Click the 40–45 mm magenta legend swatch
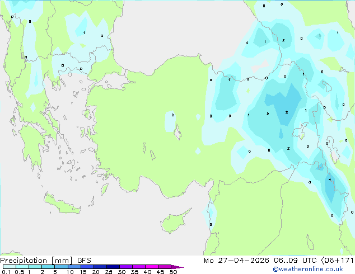The width and height of the screenshot is (355, 274). (152, 267)
